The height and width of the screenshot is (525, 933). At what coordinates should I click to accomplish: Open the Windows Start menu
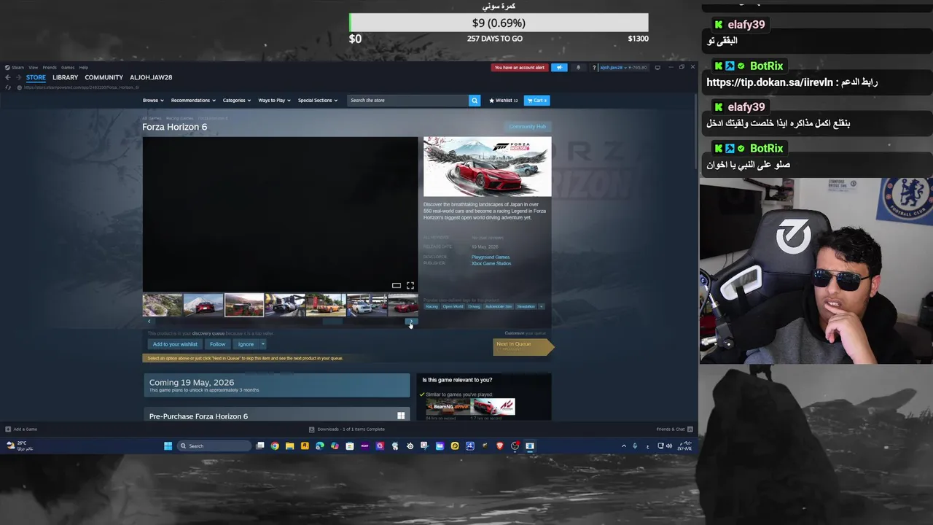168,446
